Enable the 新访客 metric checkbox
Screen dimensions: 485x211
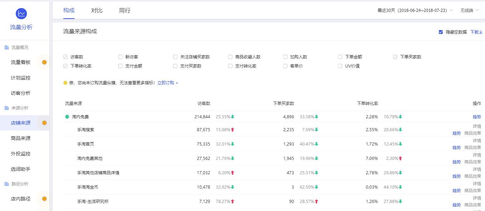tap(120, 56)
